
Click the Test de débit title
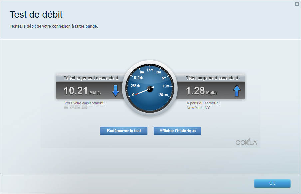point(36,14)
